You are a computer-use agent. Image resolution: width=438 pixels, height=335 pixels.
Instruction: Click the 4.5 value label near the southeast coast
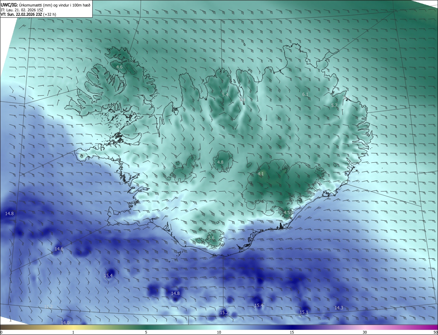[x=287, y=213]
